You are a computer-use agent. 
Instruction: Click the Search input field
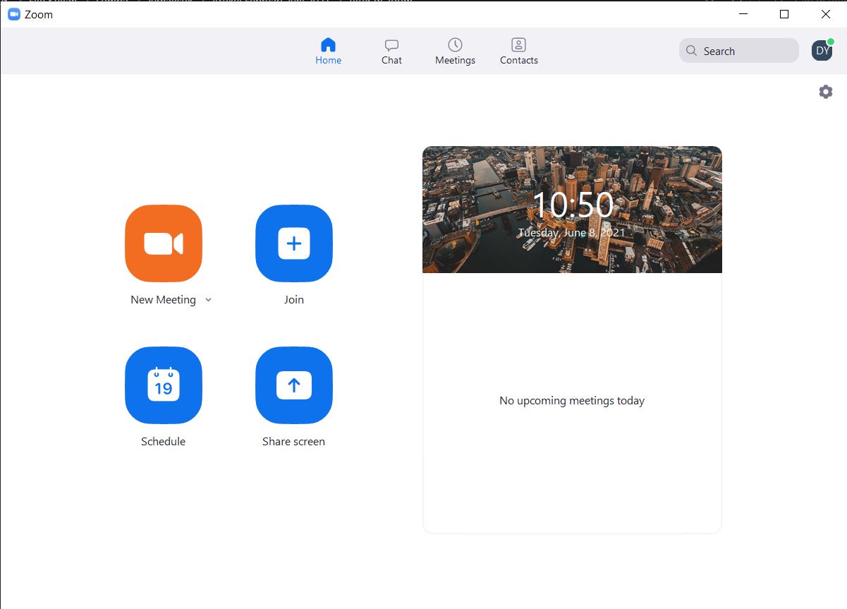pos(737,51)
